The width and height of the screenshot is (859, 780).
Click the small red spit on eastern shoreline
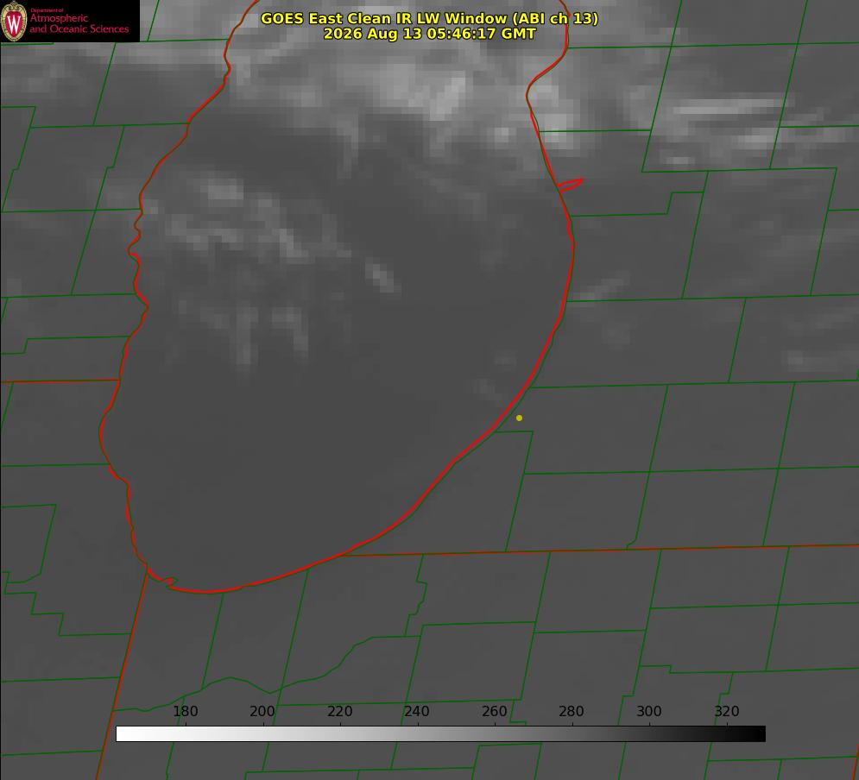(571, 185)
